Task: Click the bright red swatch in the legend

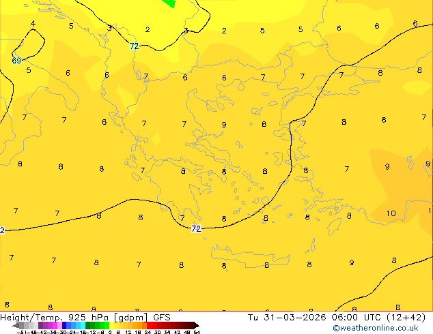Action: pos(149,325)
